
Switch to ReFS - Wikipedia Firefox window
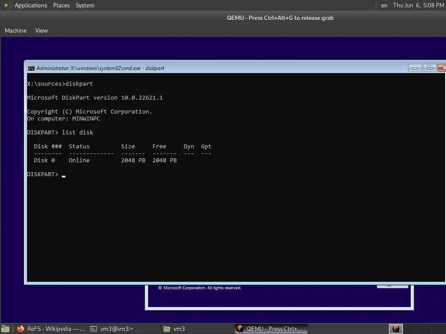(51, 329)
